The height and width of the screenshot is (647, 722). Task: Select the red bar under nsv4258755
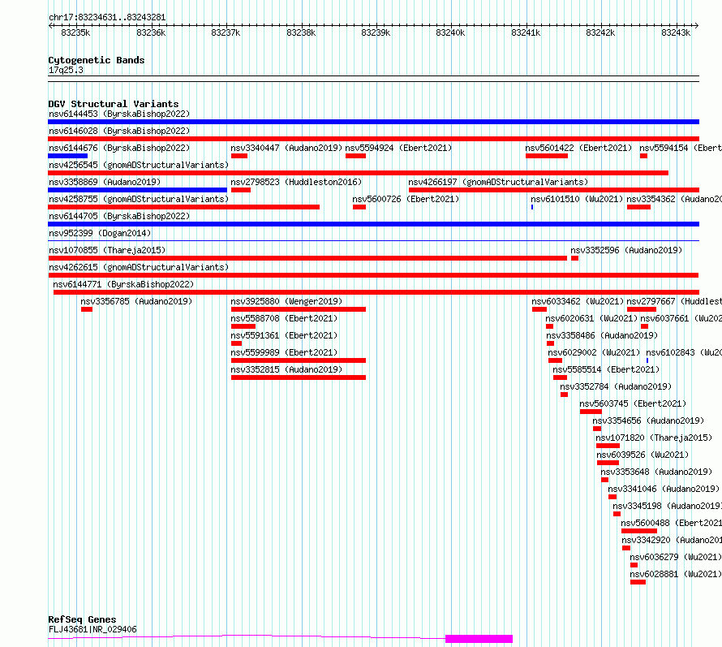(x=183, y=207)
